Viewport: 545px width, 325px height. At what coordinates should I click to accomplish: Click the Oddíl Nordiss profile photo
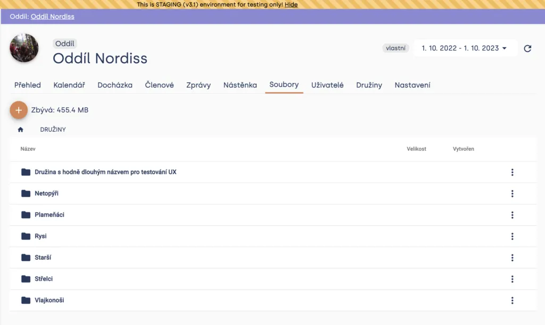coord(24,48)
